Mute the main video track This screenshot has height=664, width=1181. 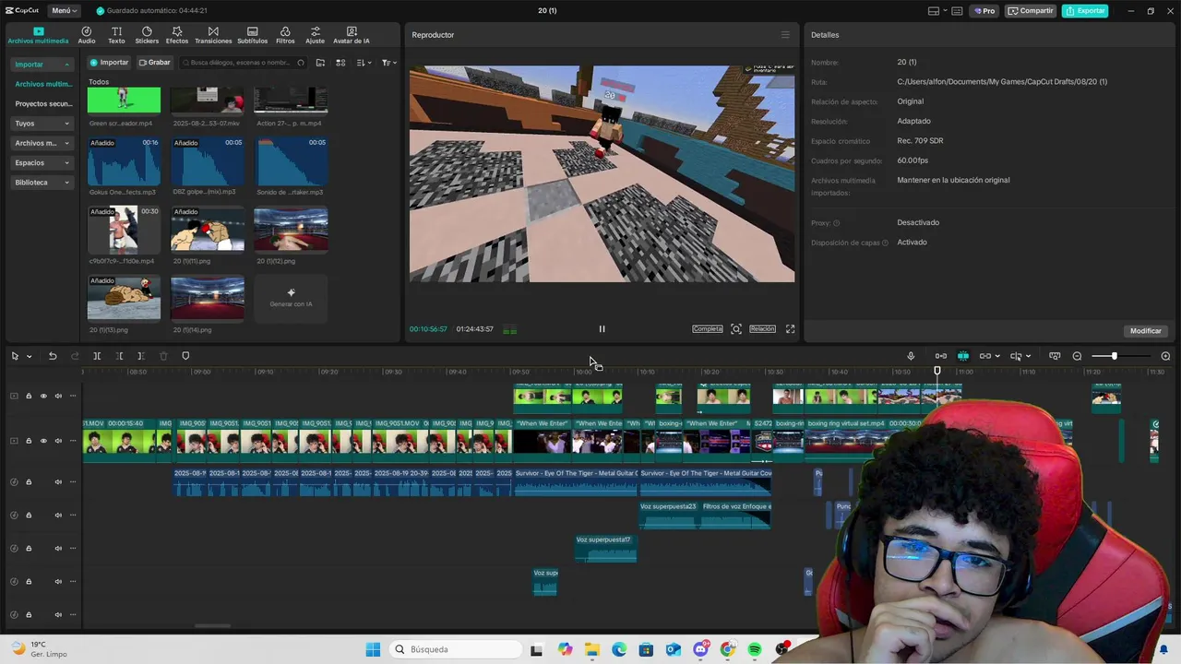(x=58, y=441)
